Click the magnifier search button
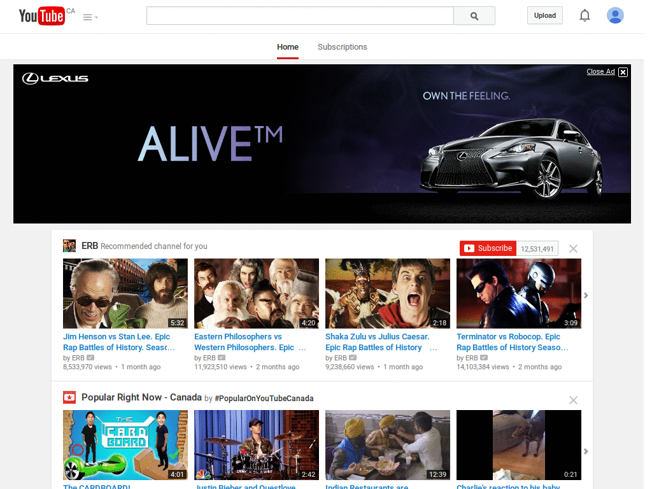 [474, 16]
